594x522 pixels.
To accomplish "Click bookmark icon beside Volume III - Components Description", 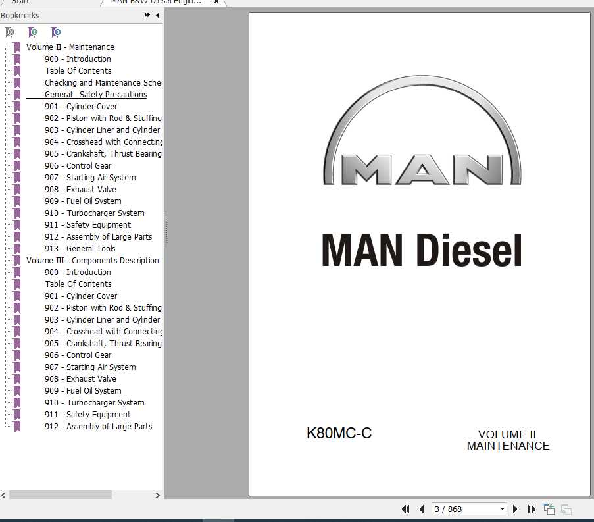I will [x=17, y=261].
